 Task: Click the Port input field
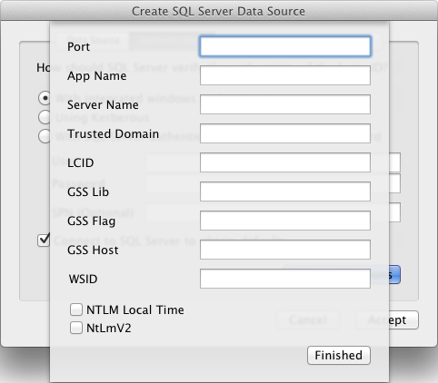tap(285, 46)
